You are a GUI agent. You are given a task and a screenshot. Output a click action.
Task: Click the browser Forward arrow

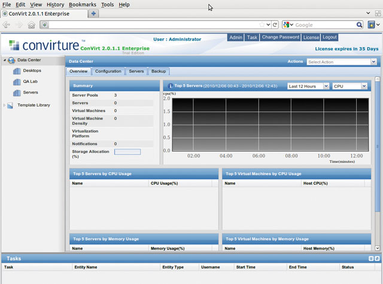[x=19, y=25]
